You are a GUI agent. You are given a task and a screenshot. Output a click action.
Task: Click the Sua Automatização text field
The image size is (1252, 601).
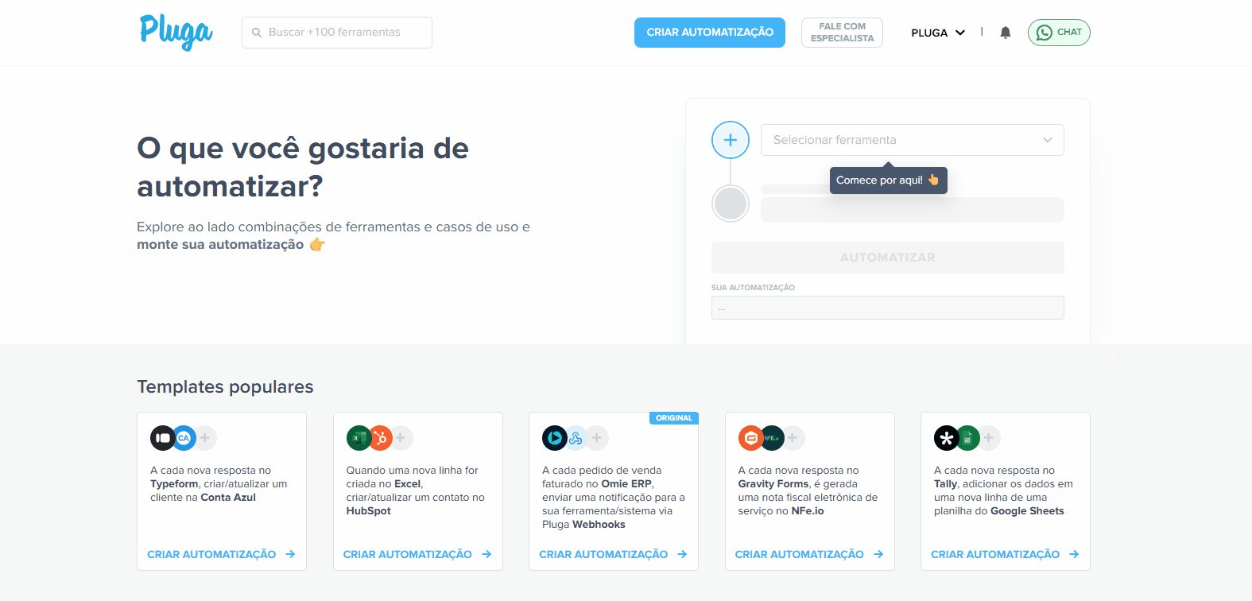pyautogui.click(x=887, y=308)
